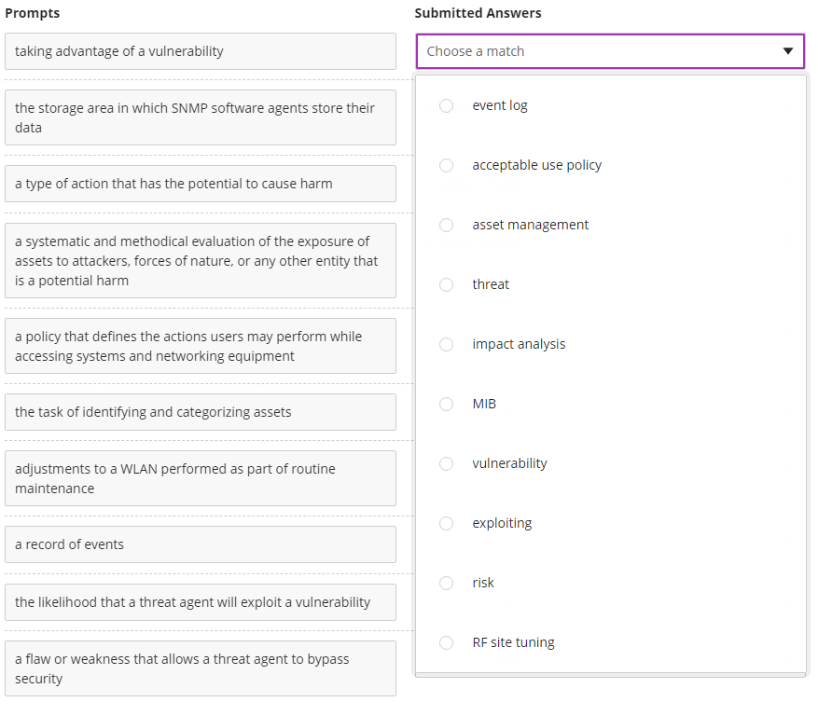Click the 'systematic and methodical evaluation' prompt
818x716 pixels.
(x=201, y=260)
